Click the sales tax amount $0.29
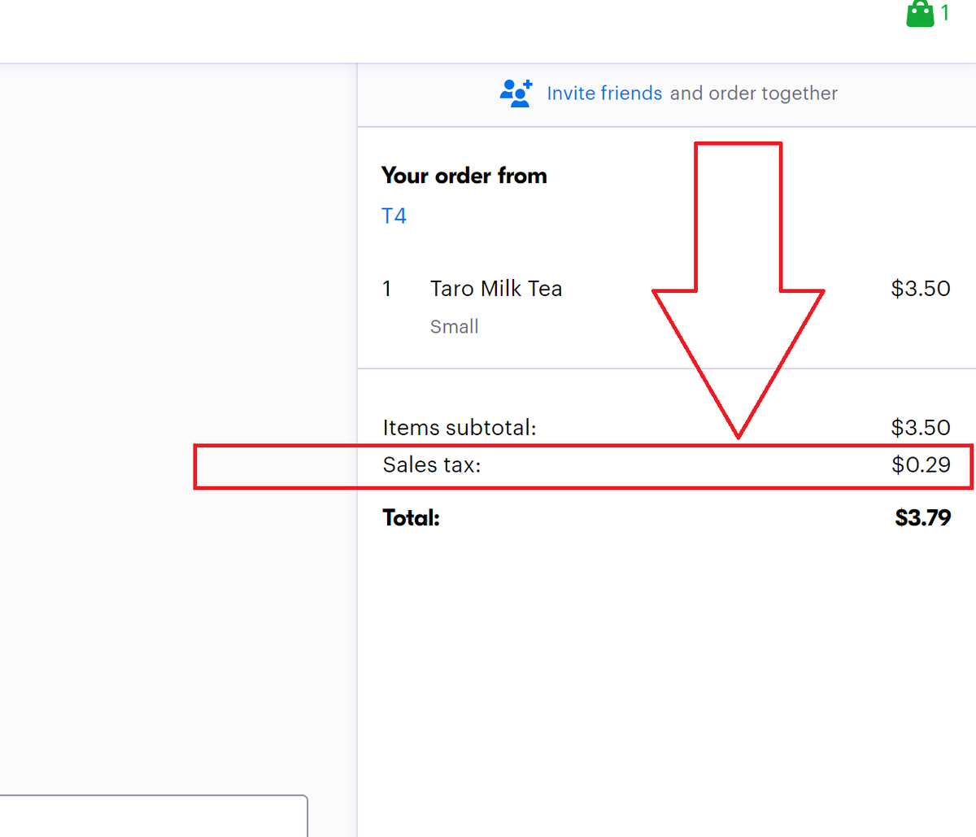Screen dimensions: 976x837 921,465
